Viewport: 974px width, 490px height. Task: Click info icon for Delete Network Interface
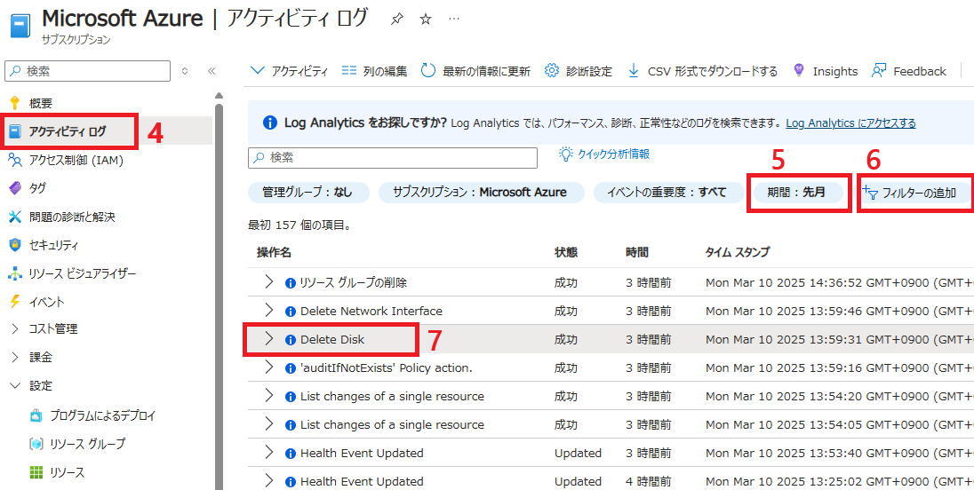[290, 312]
